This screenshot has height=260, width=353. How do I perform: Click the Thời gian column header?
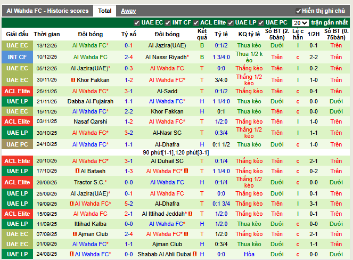coord(47,34)
